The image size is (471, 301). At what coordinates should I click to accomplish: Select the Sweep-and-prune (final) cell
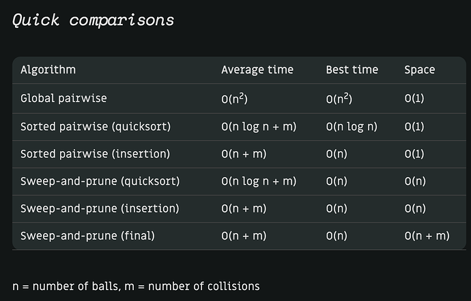(x=87, y=236)
